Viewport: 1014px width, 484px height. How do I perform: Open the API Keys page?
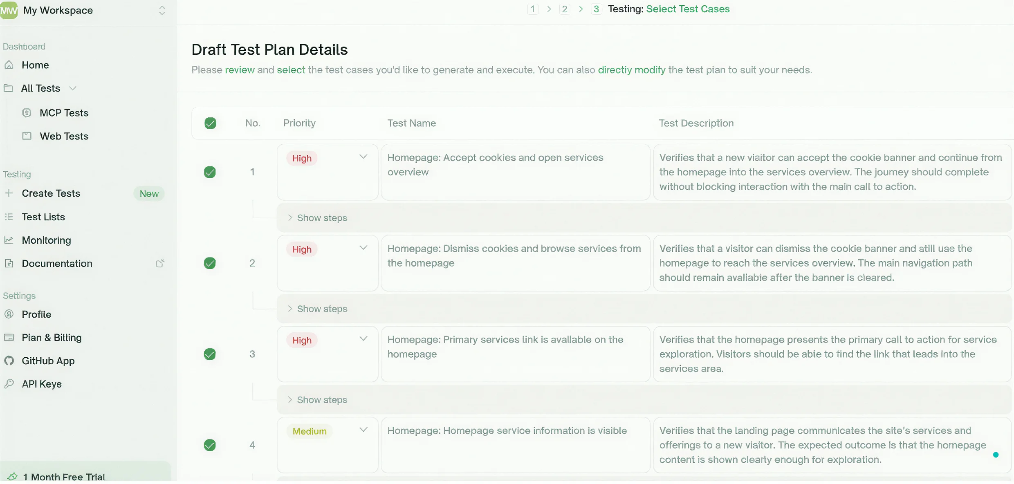click(42, 384)
